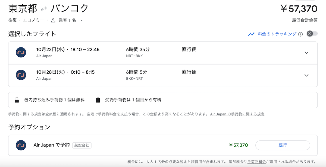Click the NRT–BKK route code
326x167 pixels.
point(134,56)
